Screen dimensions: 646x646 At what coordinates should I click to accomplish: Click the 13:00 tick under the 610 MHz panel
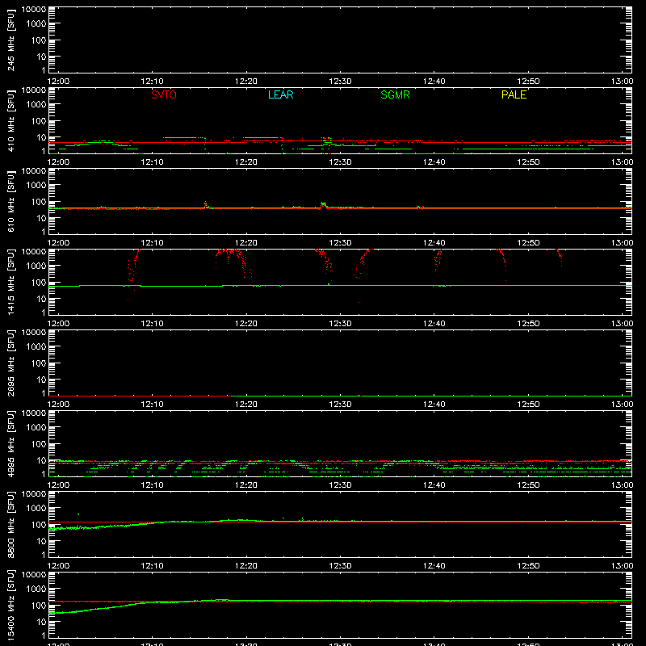(x=622, y=243)
